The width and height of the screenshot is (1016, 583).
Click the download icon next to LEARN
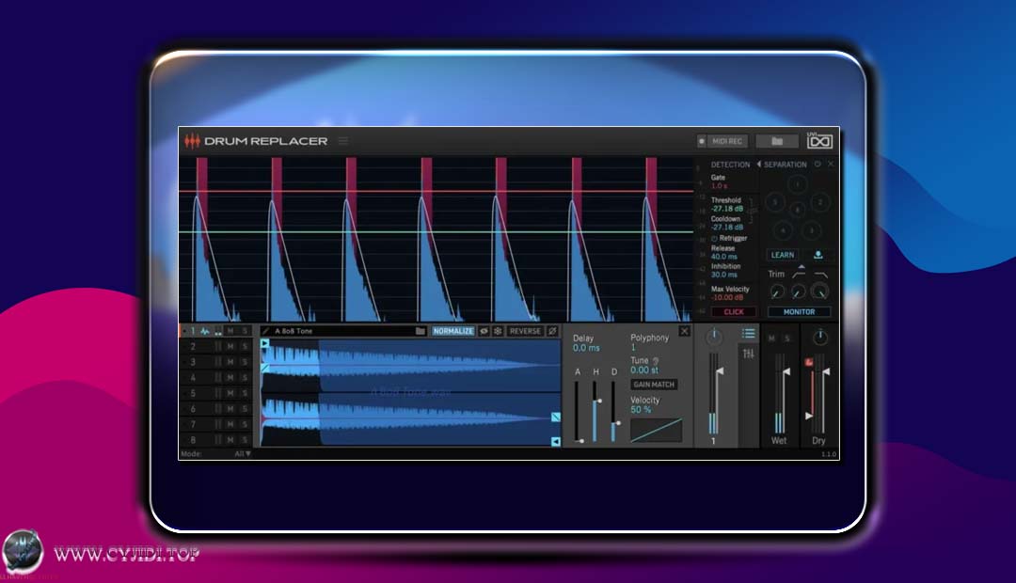[x=818, y=255]
